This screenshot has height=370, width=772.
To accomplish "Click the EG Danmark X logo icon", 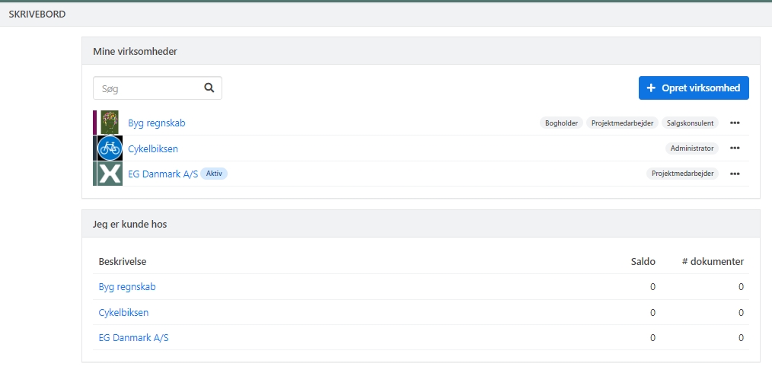I will pos(110,174).
